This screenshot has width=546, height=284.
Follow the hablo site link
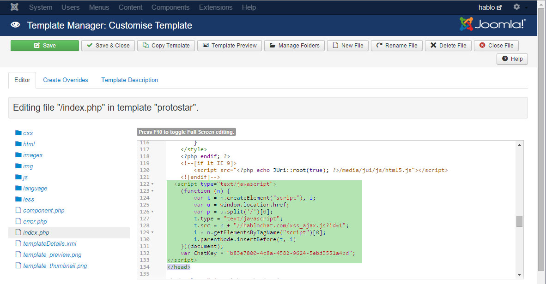point(490,7)
